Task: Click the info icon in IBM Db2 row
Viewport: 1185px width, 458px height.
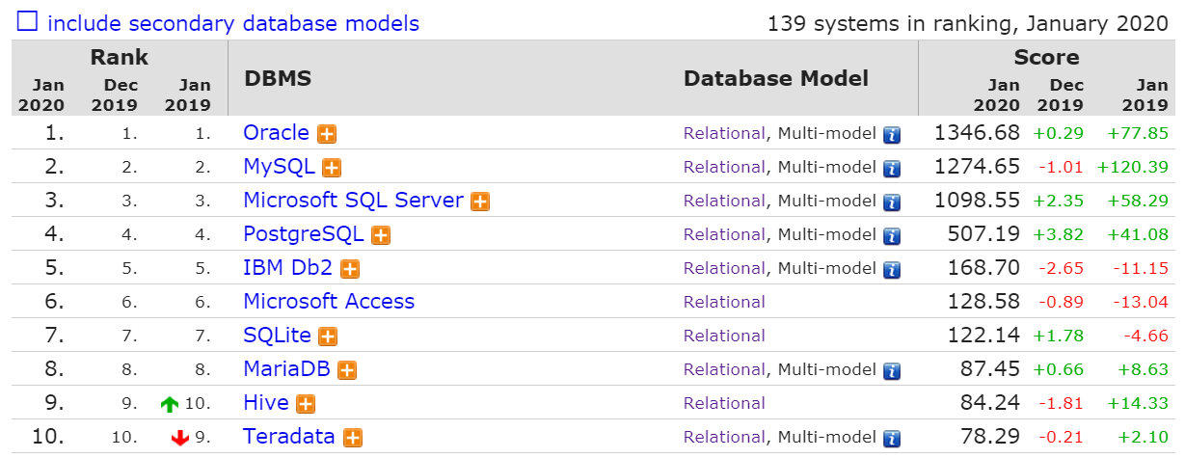Action: tap(892, 269)
